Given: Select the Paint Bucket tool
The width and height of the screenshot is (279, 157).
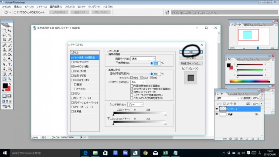Looking at the screenshot, I should (10, 54).
